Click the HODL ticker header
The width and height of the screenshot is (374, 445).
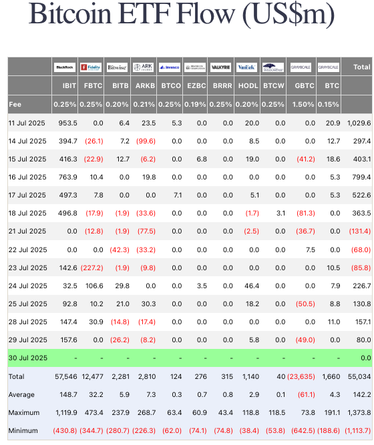(248, 85)
